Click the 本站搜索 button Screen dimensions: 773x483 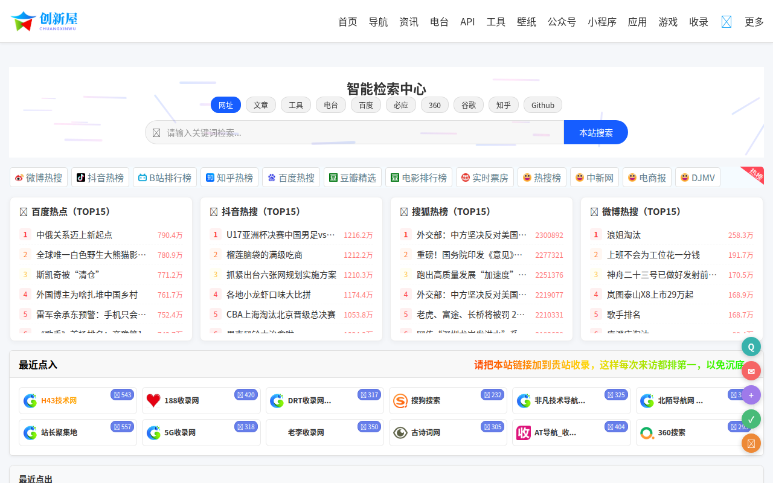596,132
